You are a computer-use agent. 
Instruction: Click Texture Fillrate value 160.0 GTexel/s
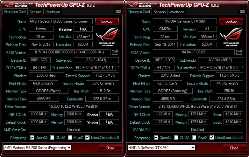[x=103, y=83]
